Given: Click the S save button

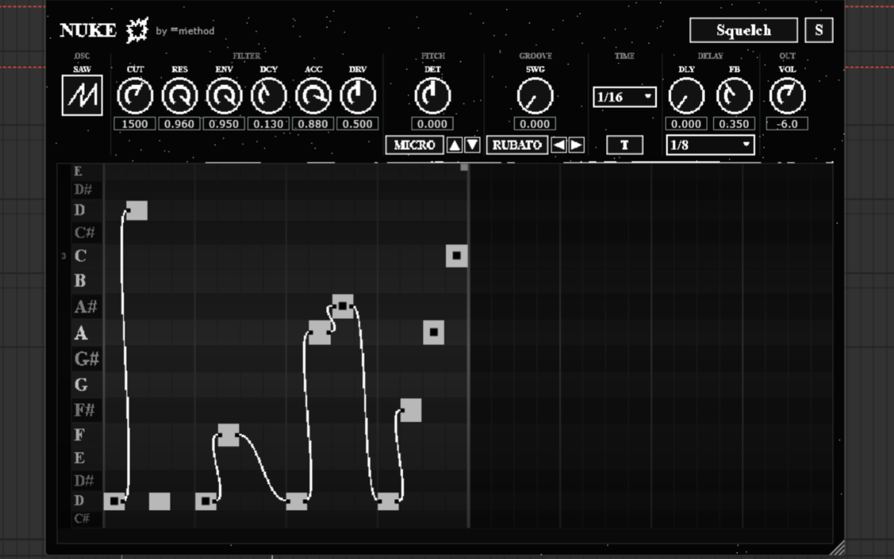Looking at the screenshot, I should (819, 30).
